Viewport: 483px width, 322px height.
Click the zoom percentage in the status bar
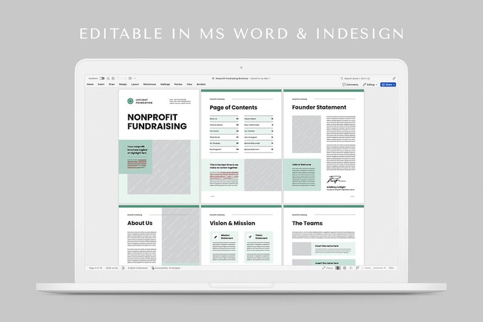click(x=391, y=268)
